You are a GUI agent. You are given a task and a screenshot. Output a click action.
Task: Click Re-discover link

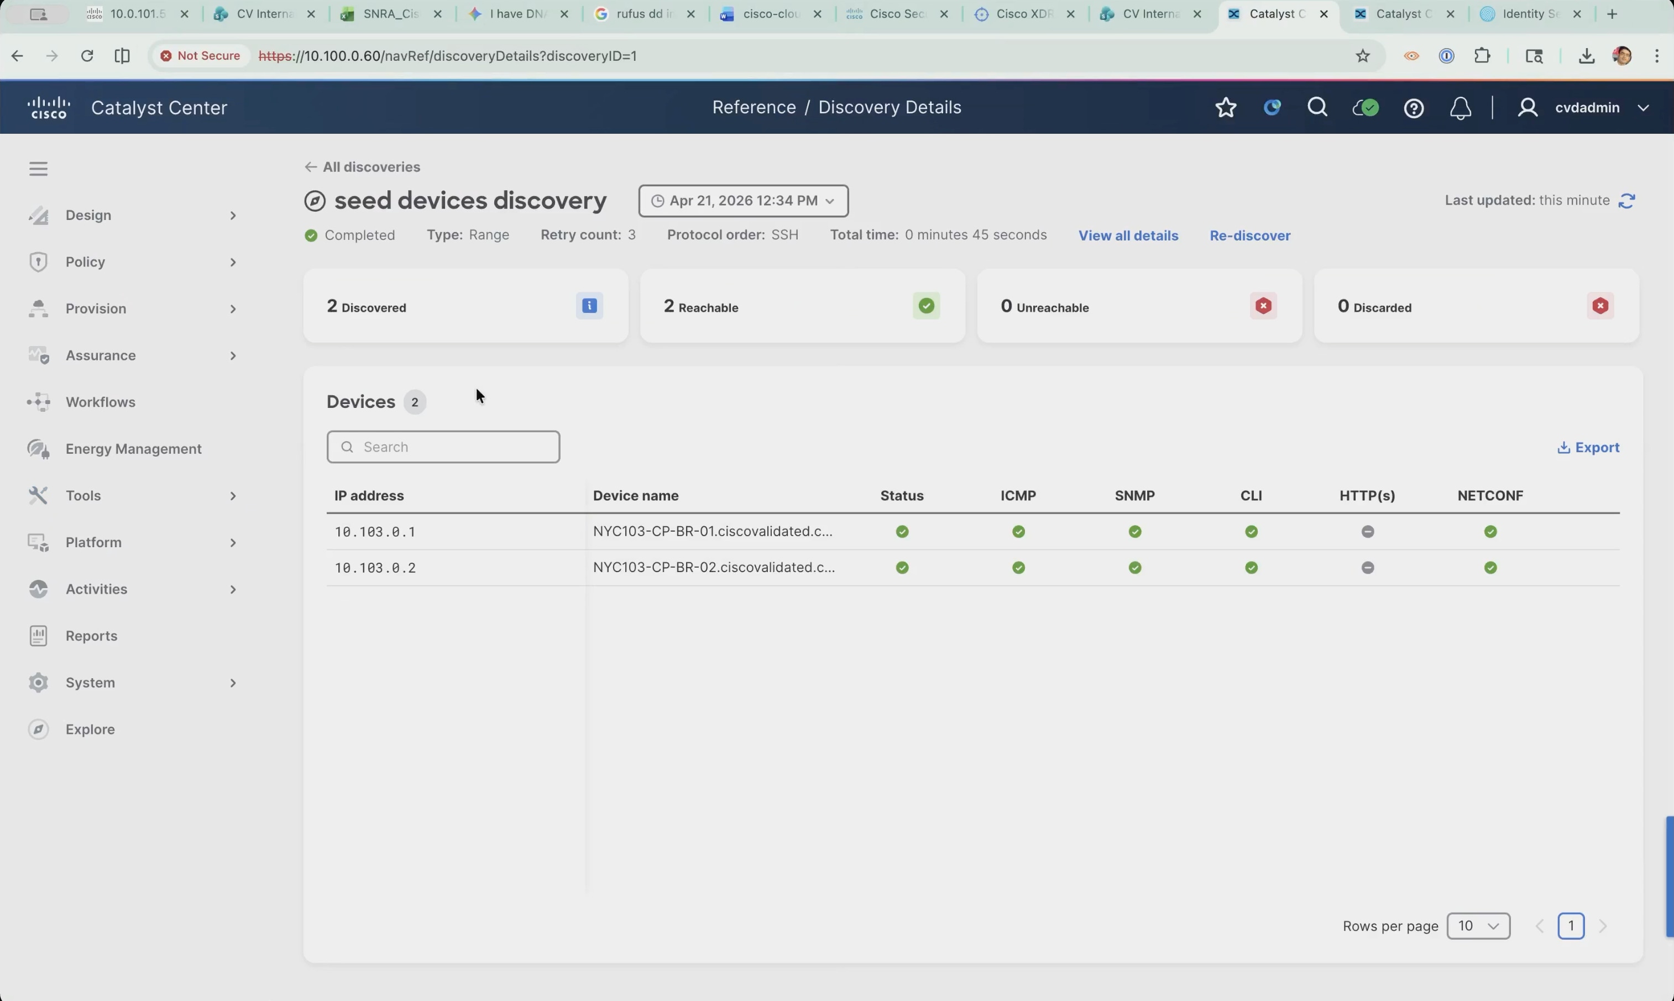(1250, 235)
